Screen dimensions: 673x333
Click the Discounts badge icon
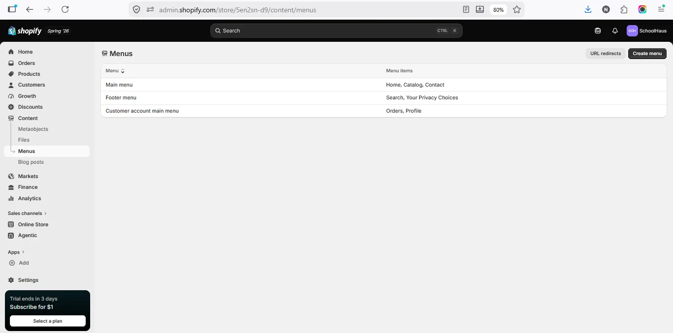11,107
